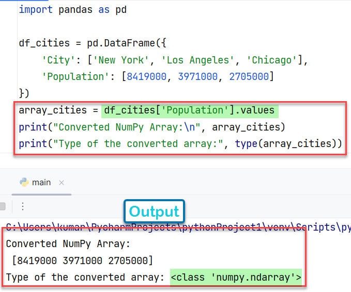The width and height of the screenshot is (351, 292).
Task: Click 'pandas' in the import line
Action: [75, 10]
